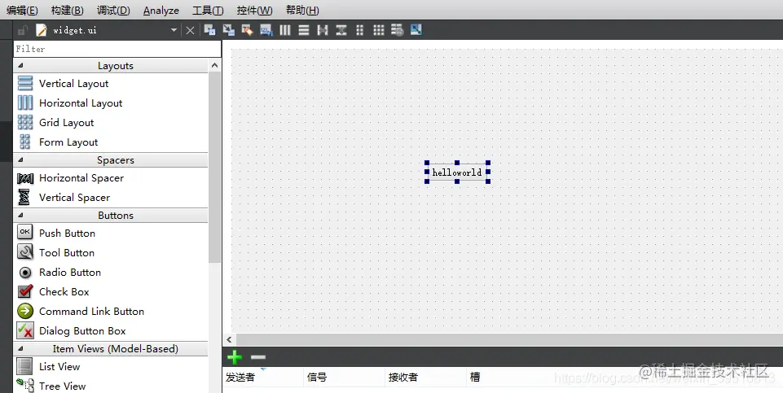The height and width of the screenshot is (393, 783).
Task: Select the Command Link Button arrow icon
Action: pos(25,311)
